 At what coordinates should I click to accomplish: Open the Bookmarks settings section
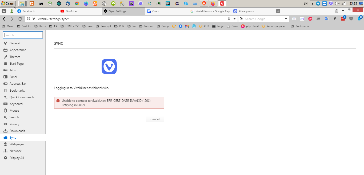23,91
